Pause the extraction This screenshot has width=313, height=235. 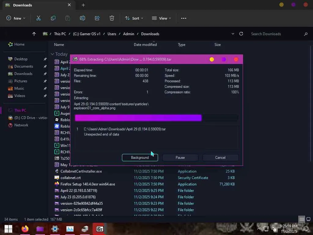(x=180, y=158)
